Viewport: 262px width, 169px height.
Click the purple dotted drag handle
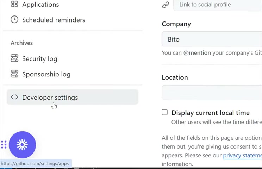(4, 145)
